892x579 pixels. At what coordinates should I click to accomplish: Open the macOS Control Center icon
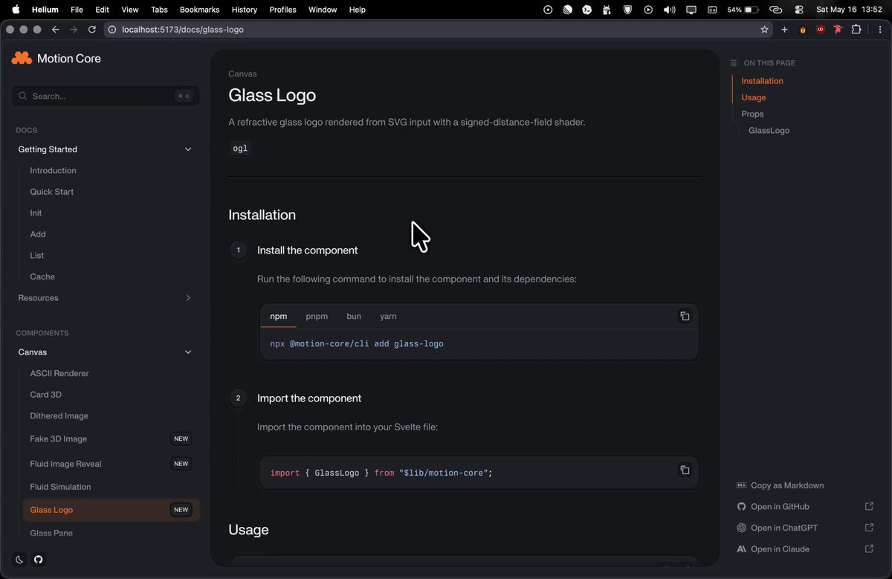(x=799, y=10)
